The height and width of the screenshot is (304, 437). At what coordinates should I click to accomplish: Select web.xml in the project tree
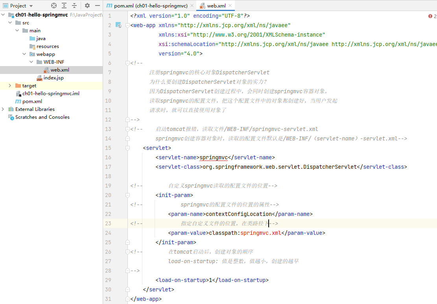pos(60,70)
